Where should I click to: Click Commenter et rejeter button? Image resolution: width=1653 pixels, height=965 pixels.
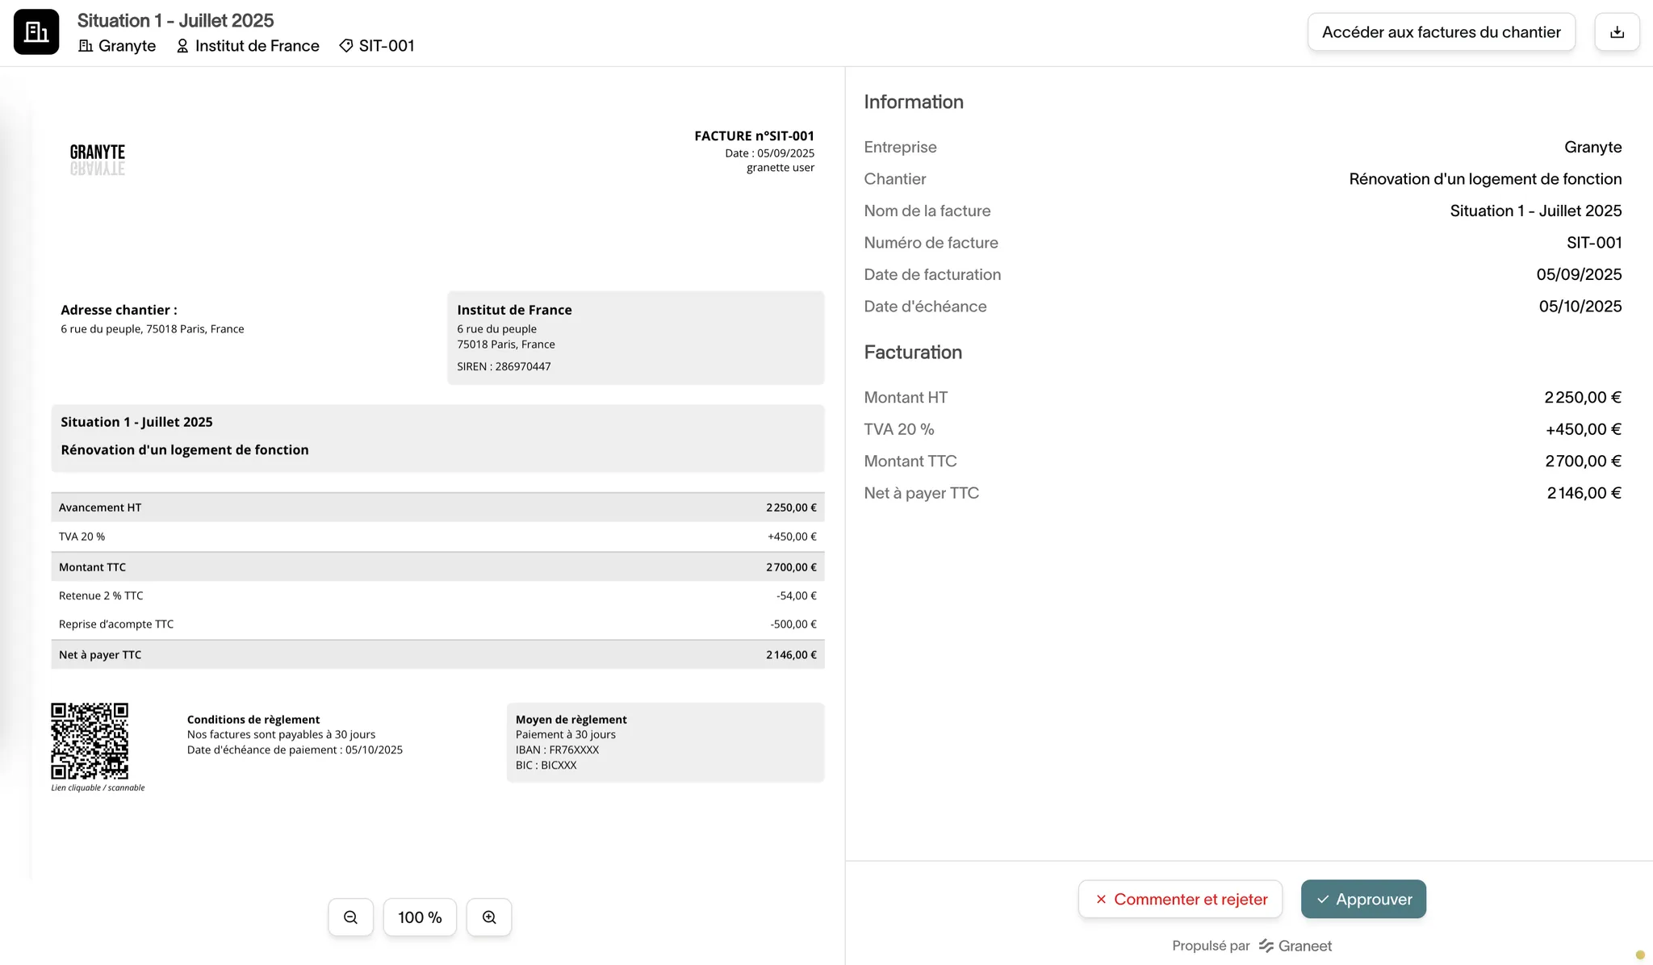point(1180,899)
